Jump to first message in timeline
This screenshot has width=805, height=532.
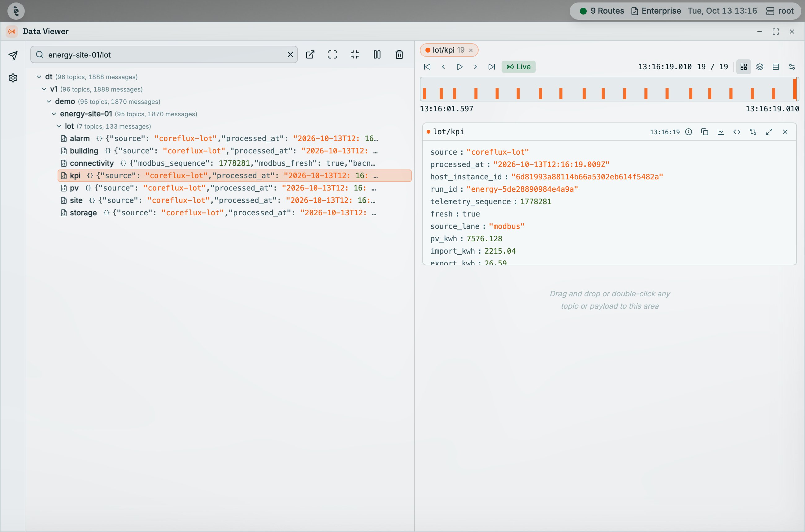(x=427, y=67)
